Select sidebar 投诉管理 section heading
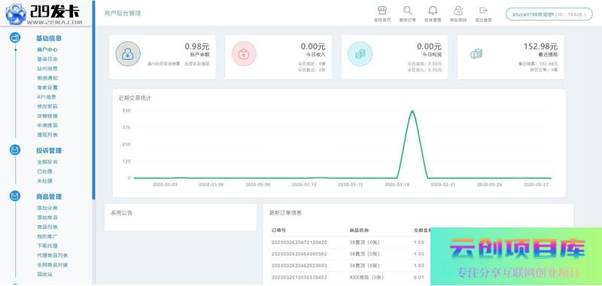This screenshot has height=286, width=602. pos(49,150)
